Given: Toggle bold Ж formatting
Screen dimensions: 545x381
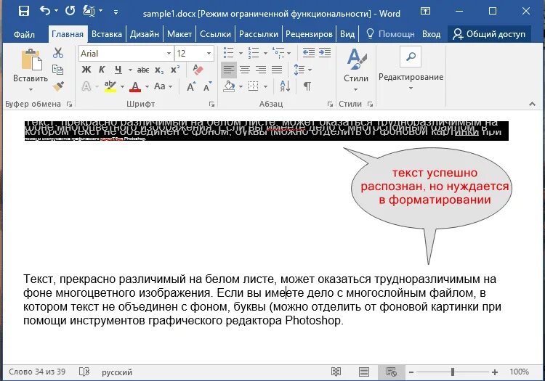Looking at the screenshot, I should 86,70.
